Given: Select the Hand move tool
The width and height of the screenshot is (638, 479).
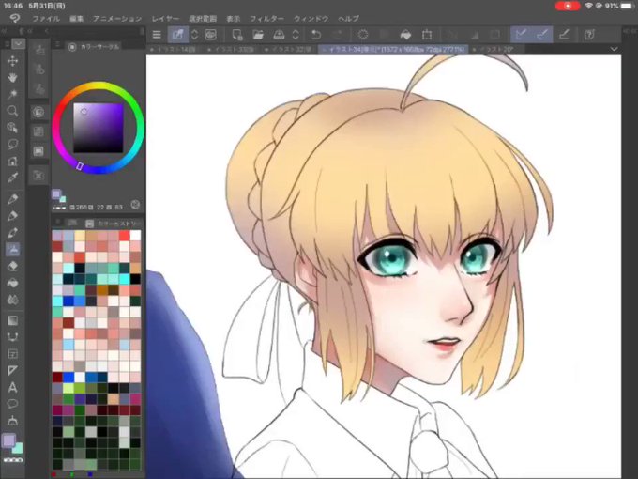Looking at the screenshot, I should tap(12, 77).
